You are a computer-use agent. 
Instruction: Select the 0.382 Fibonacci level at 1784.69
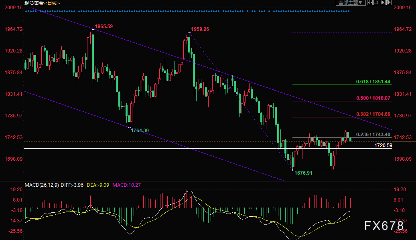[373, 114]
